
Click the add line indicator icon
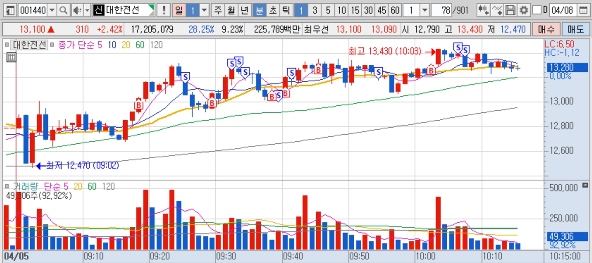click(497, 10)
